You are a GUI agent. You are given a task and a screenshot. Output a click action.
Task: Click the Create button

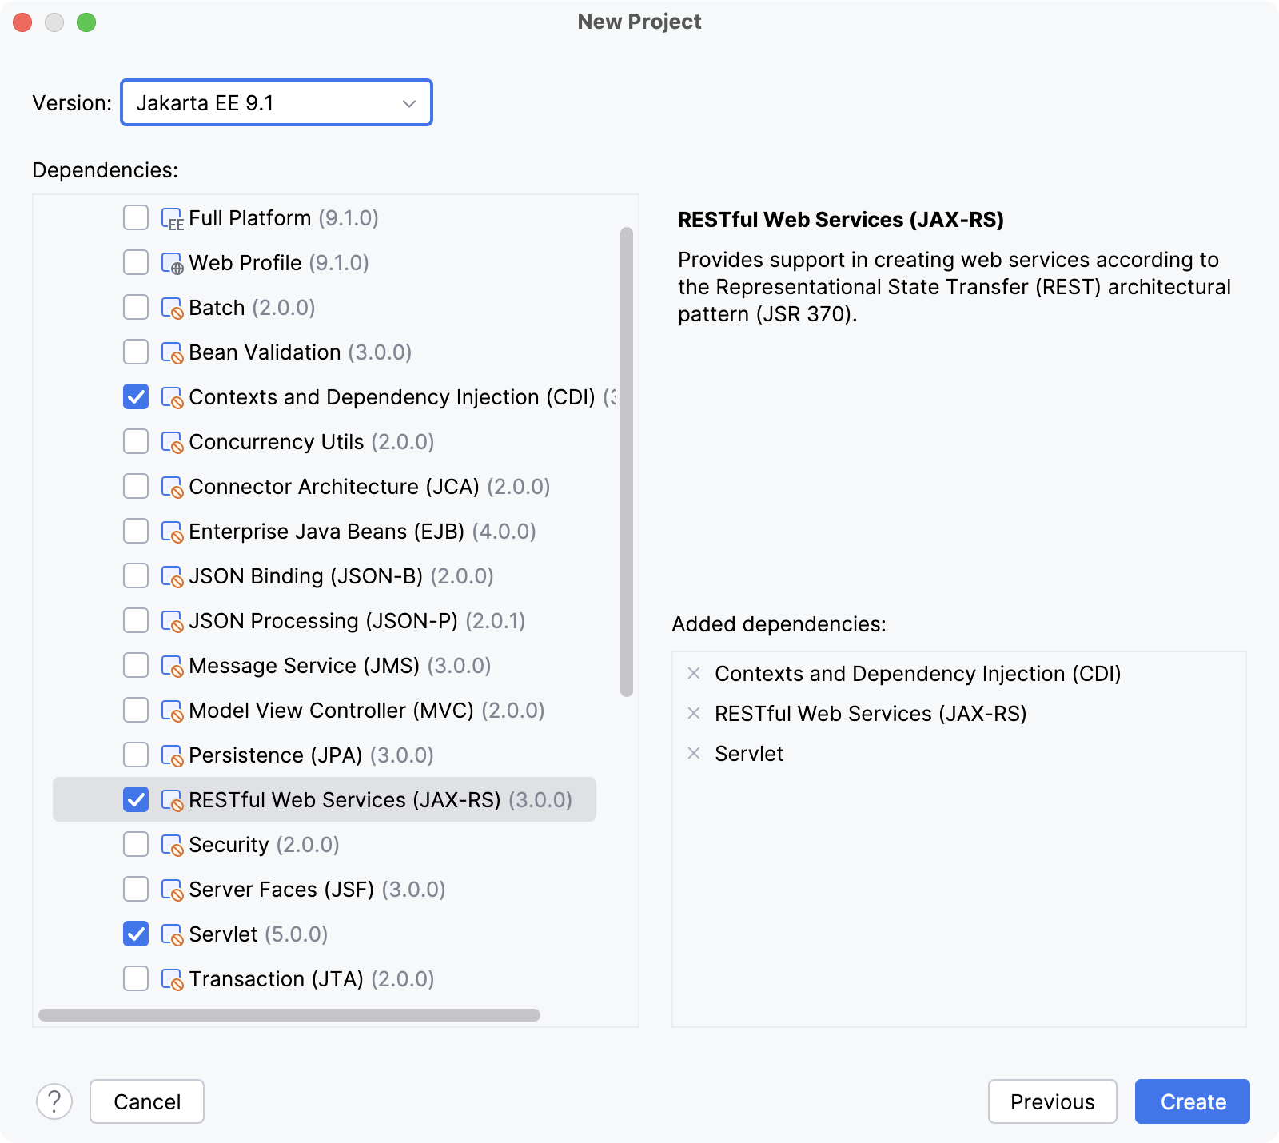(x=1192, y=1101)
